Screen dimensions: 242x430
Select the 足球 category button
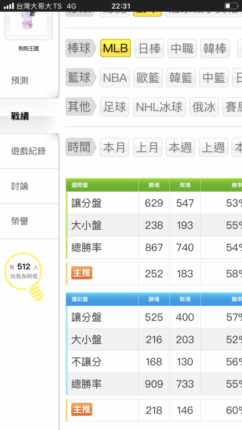point(115,107)
